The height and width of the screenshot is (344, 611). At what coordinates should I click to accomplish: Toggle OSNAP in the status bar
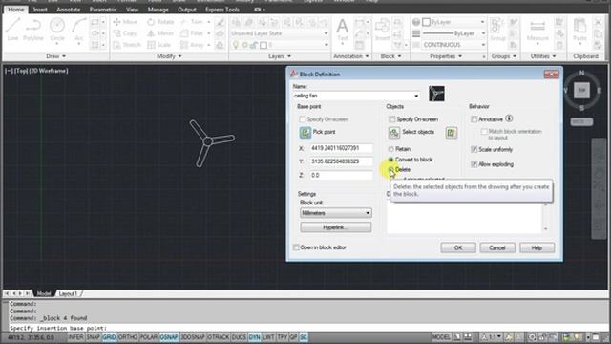[x=169, y=337]
